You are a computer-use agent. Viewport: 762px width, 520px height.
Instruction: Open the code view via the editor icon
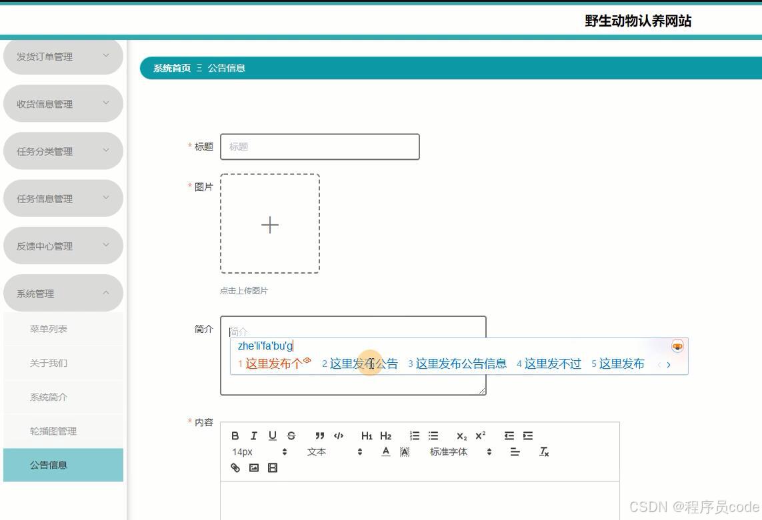pyautogui.click(x=339, y=436)
